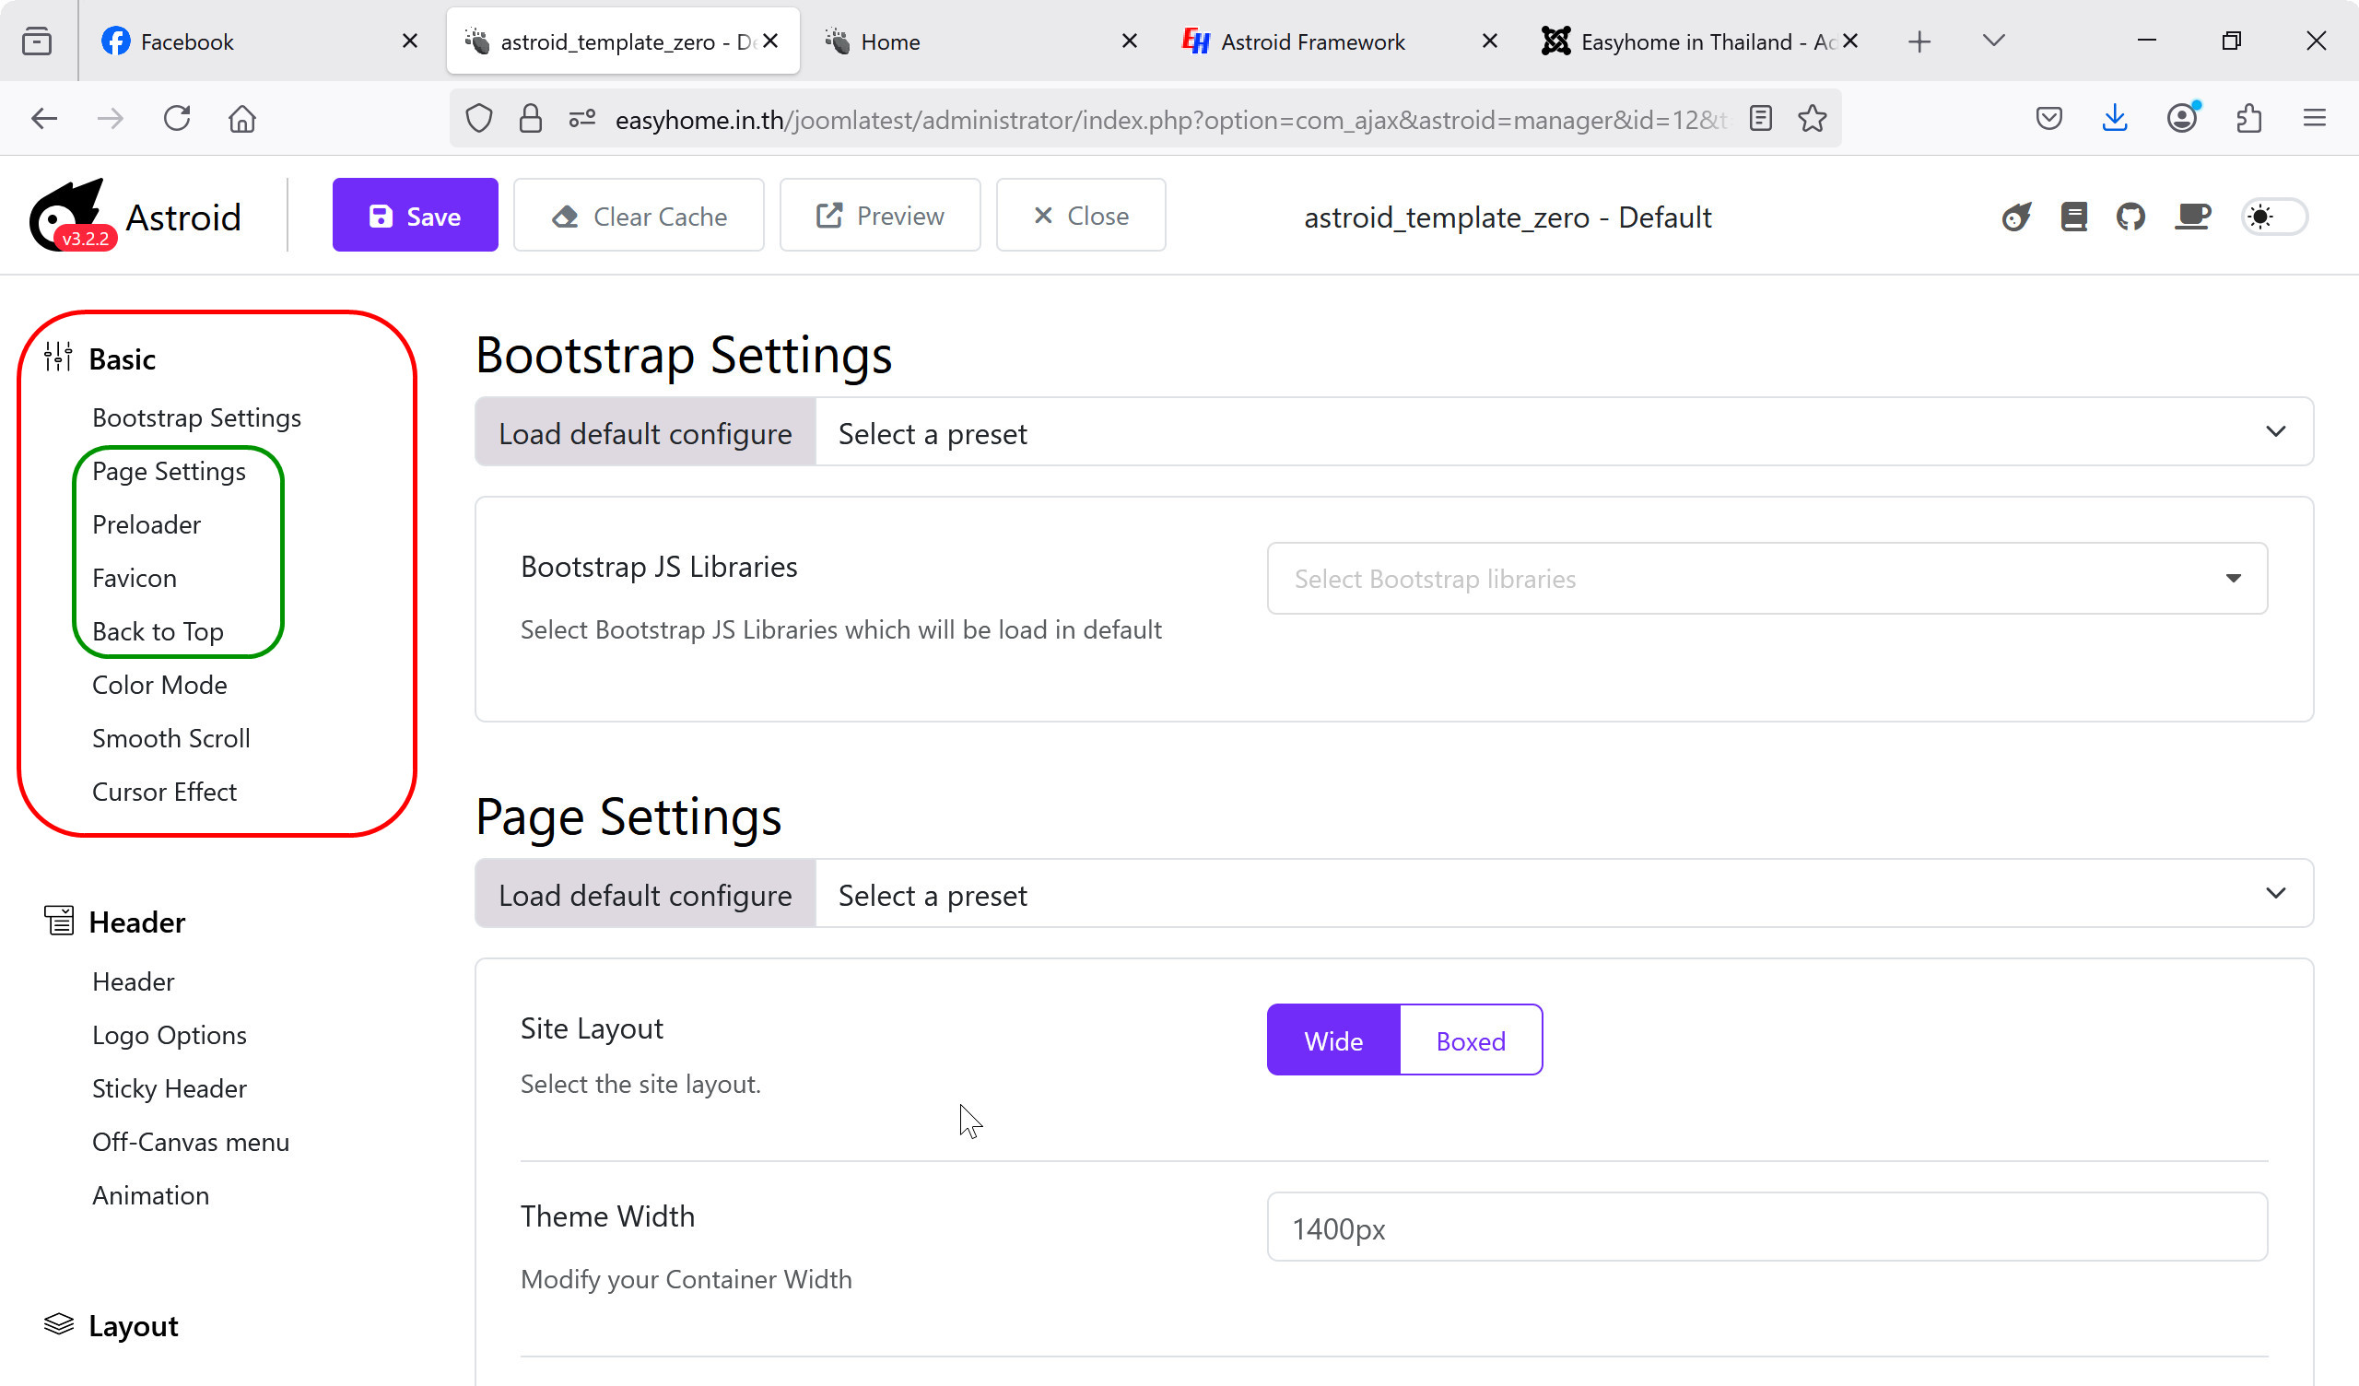Open the Astroid GitHub repository
The image size is (2359, 1386).
(2130, 217)
